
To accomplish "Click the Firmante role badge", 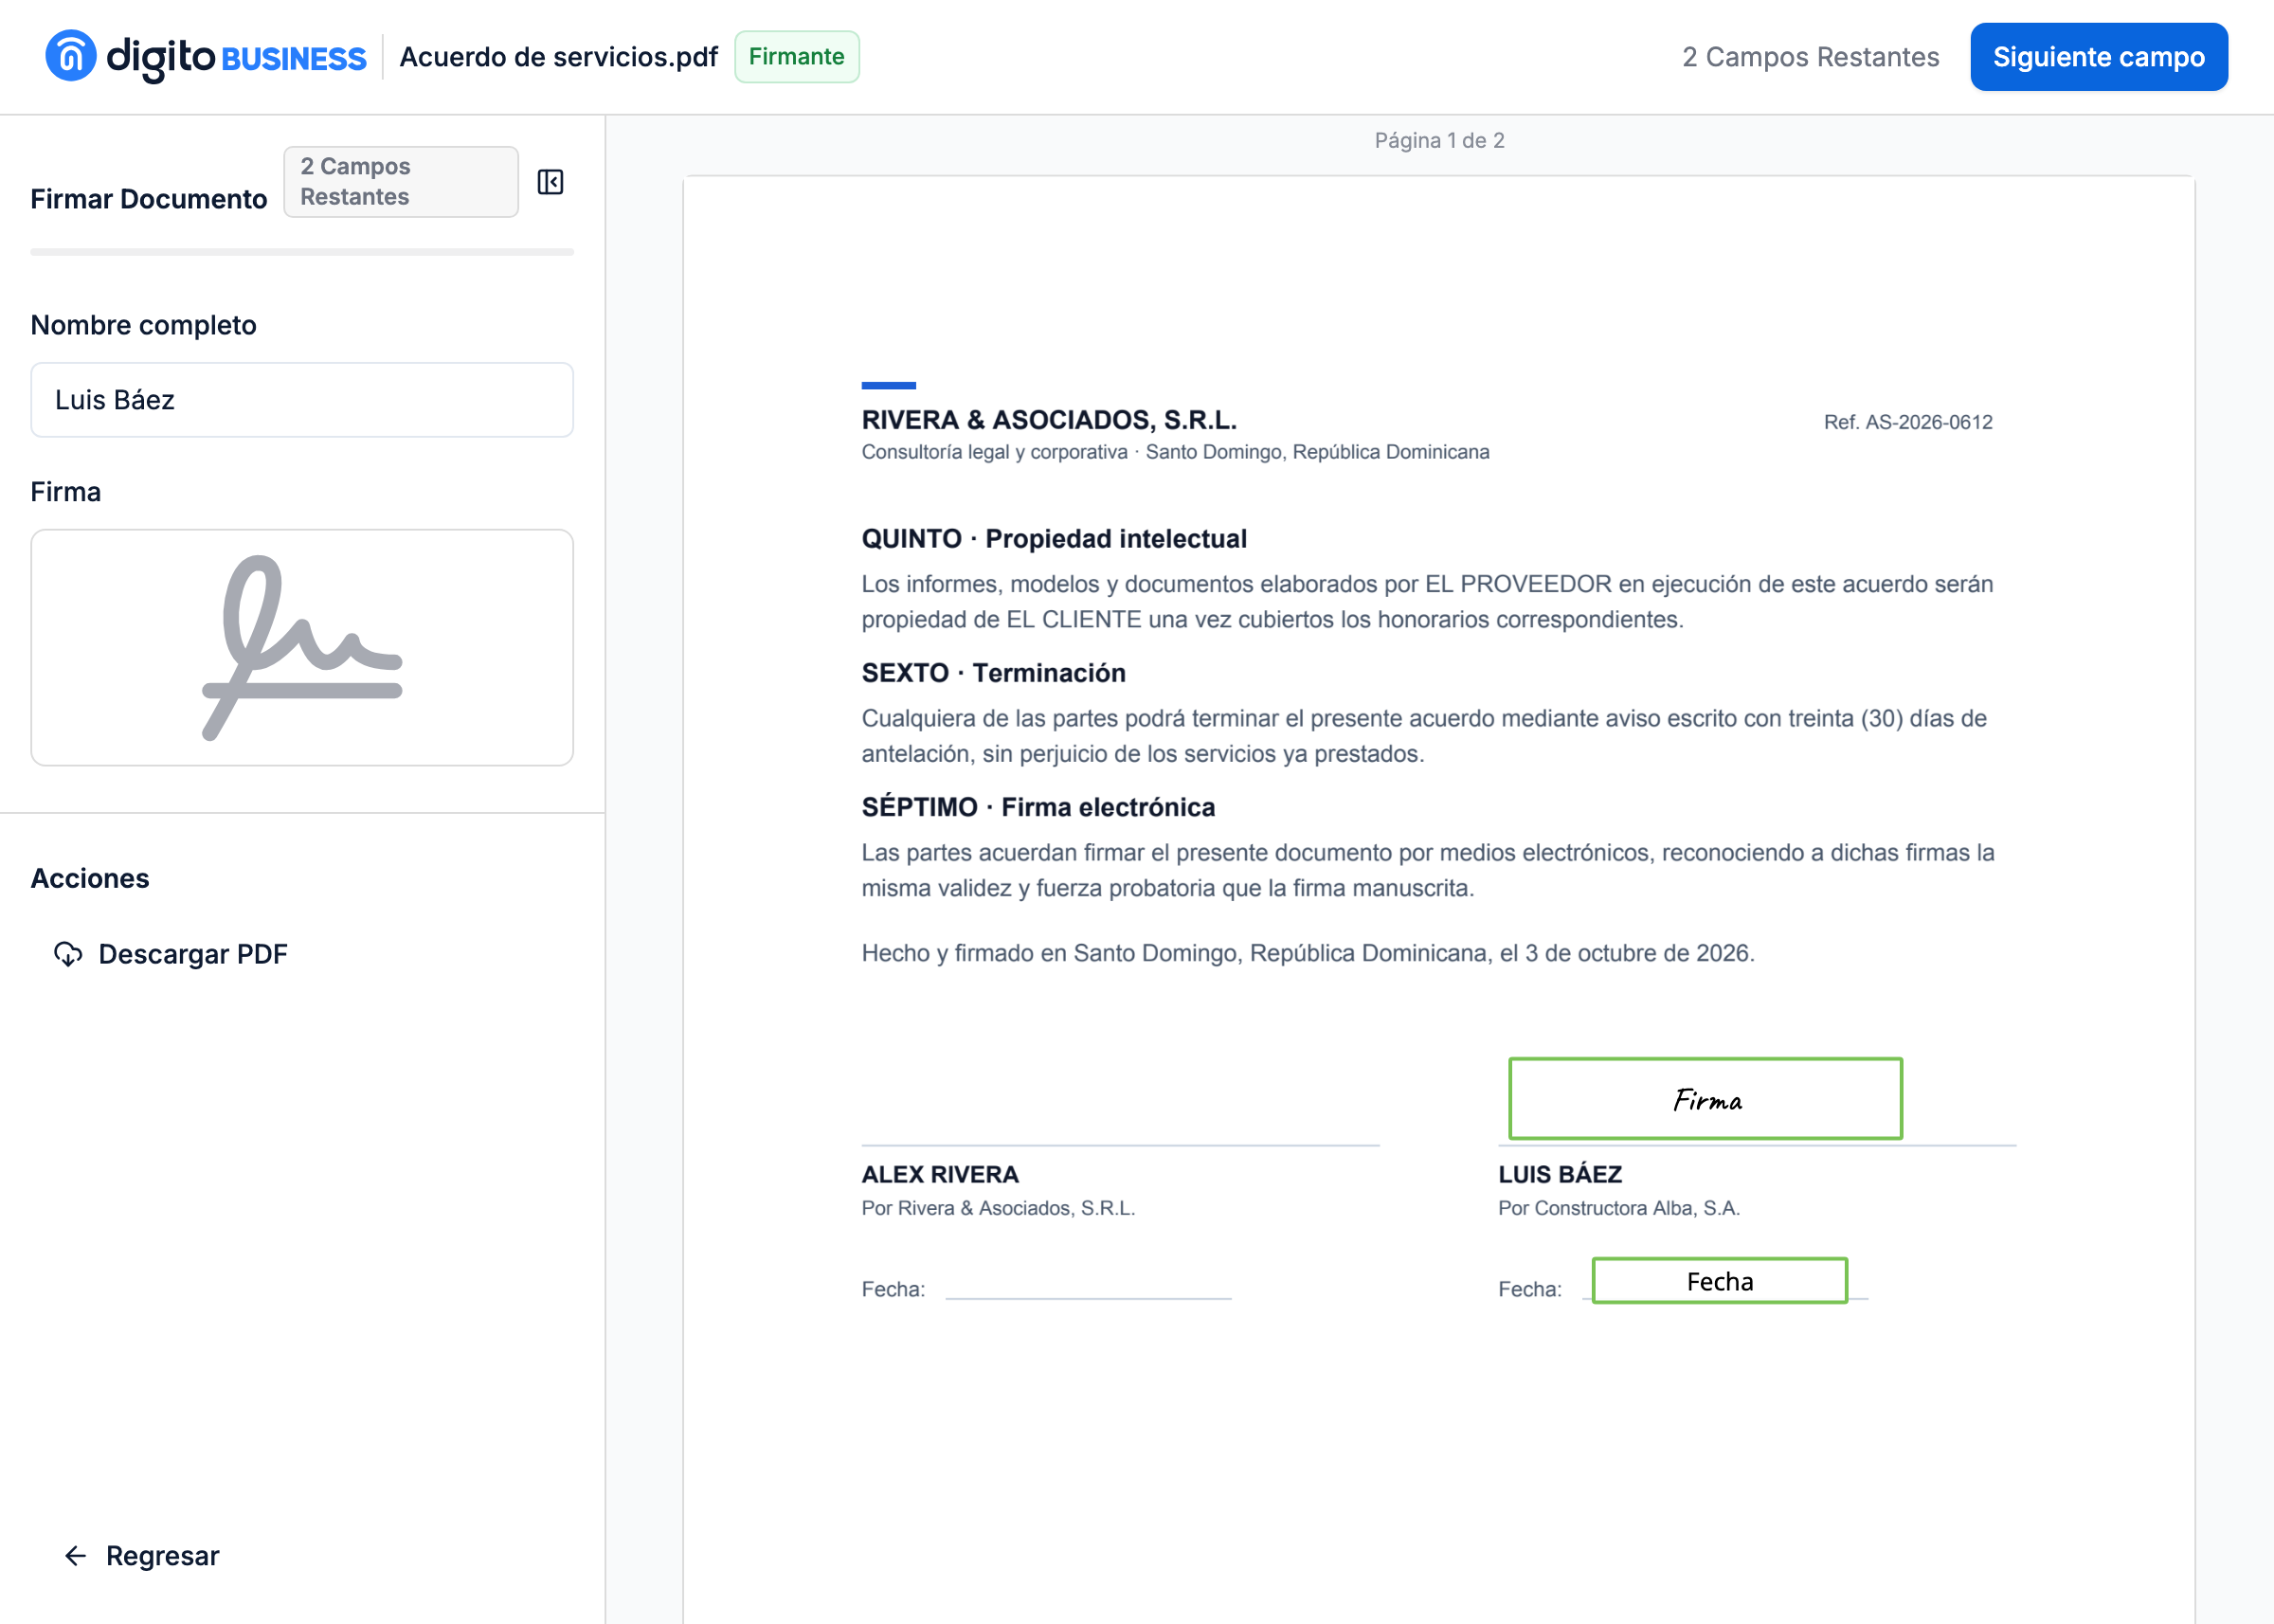I will 796,57.
